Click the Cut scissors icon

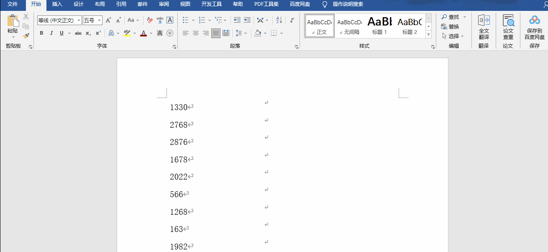(26, 17)
